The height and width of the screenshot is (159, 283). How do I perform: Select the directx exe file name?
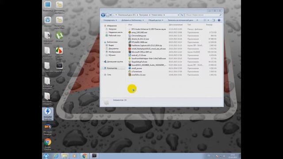pos(140,39)
